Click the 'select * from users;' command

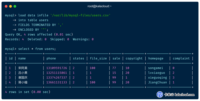(x=37, y=49)
